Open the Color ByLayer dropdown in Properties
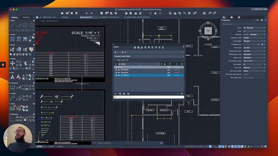 point(254,28)
